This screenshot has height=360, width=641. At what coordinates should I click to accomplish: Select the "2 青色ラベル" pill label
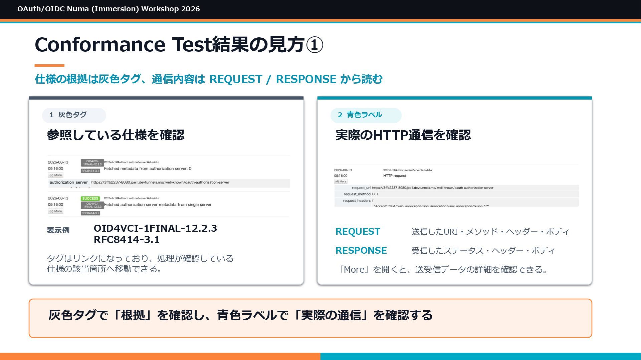pyautogui.click(x=366, y=115)
